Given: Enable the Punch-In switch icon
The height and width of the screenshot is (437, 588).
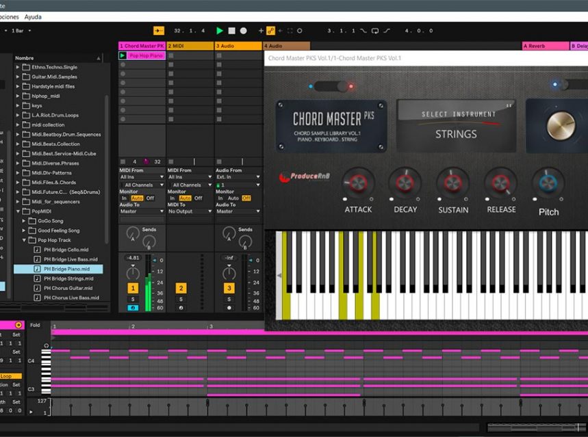Looking at the screenshot, I should [x=363, y=31].
